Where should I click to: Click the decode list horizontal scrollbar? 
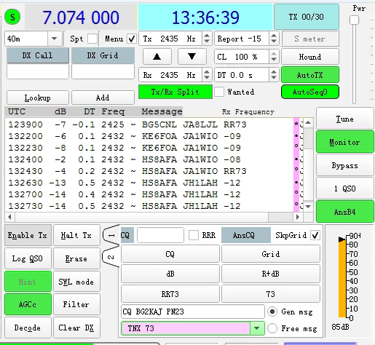[154, 217]
